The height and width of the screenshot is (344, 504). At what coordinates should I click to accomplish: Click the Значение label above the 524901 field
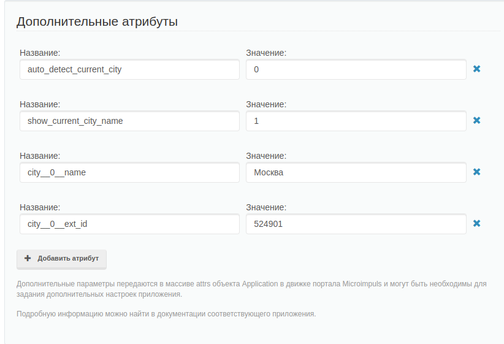[266, 207]
